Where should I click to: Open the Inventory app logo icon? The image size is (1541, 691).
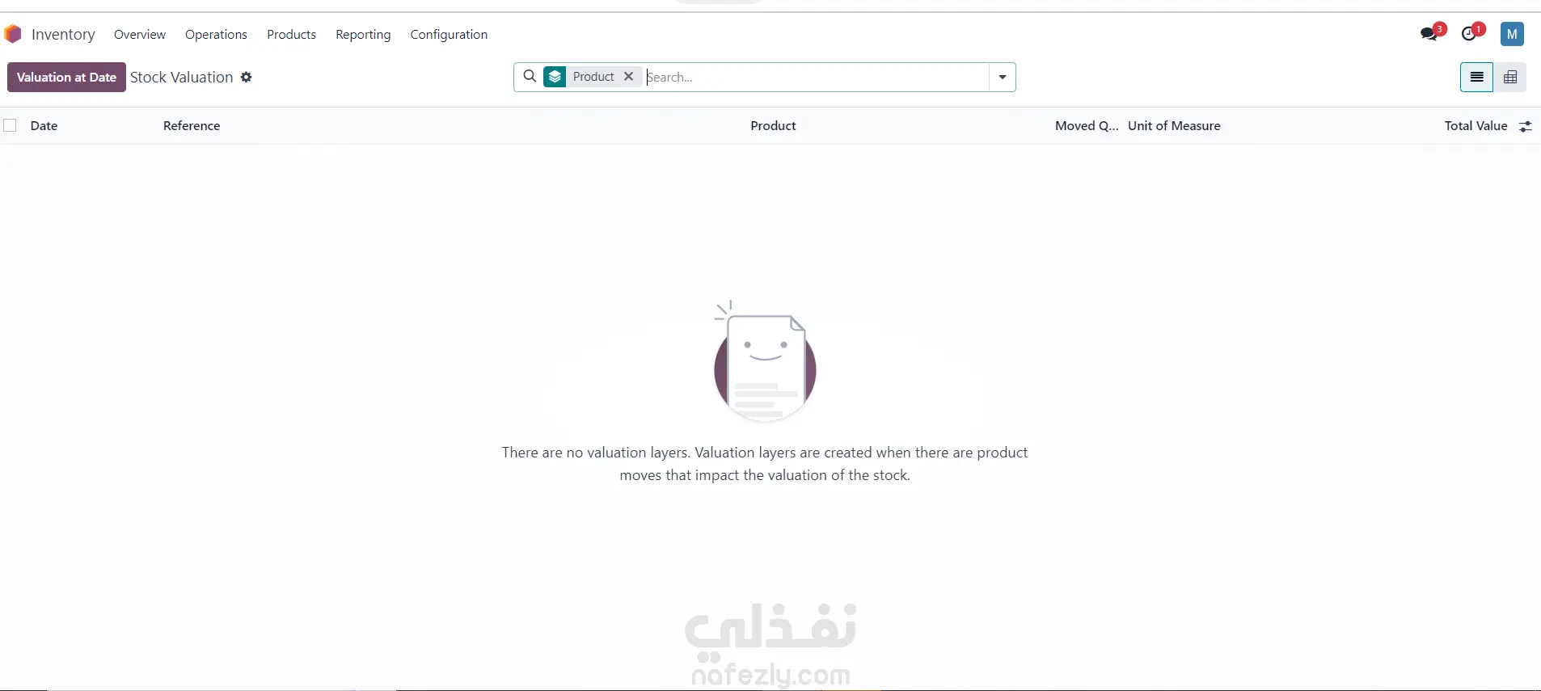point(12,34)
